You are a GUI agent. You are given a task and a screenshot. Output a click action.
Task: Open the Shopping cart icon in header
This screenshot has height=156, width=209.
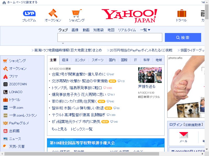click(x=77, y=13)
